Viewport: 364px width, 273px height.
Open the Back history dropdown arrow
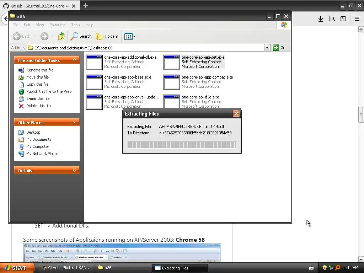click(35, 36)
